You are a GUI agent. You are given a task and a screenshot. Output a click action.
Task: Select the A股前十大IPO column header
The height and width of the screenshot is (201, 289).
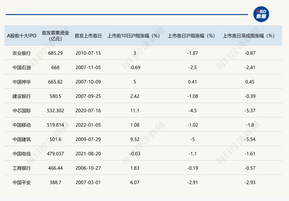coord(22,36)
